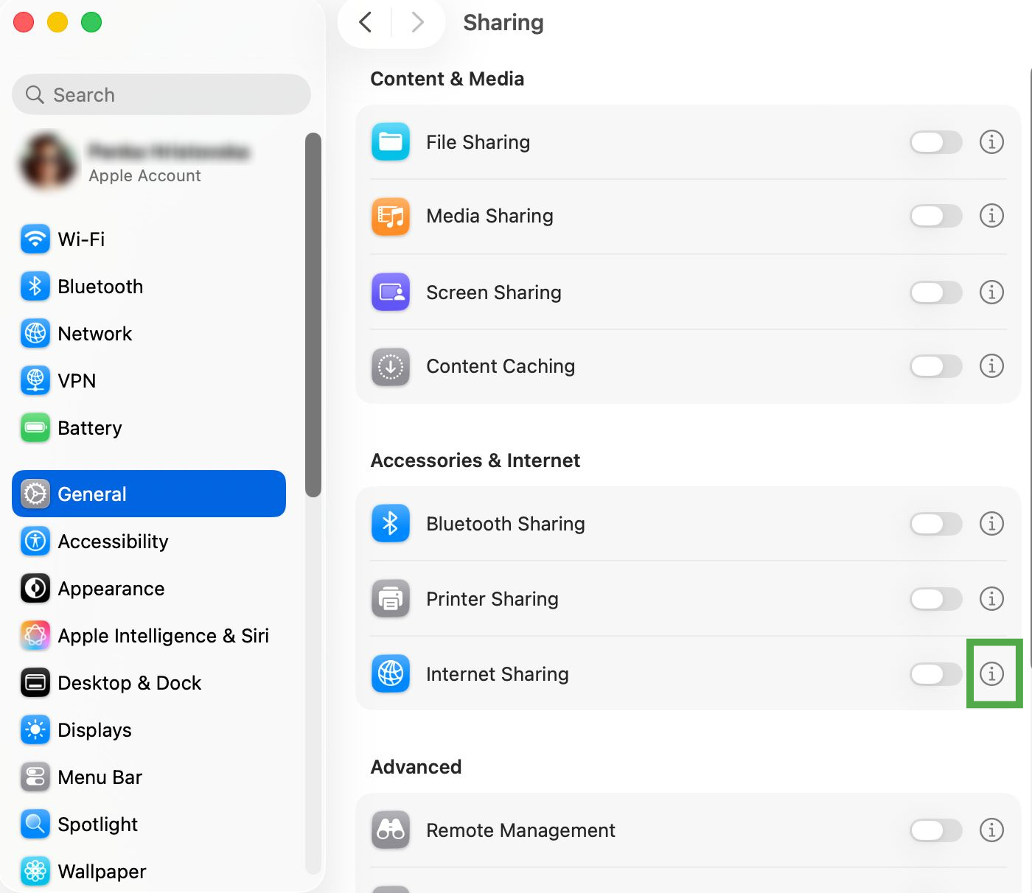Click the Desktop & Dock sidebar icon
The image size is (1032, 893).
[35, 683]
